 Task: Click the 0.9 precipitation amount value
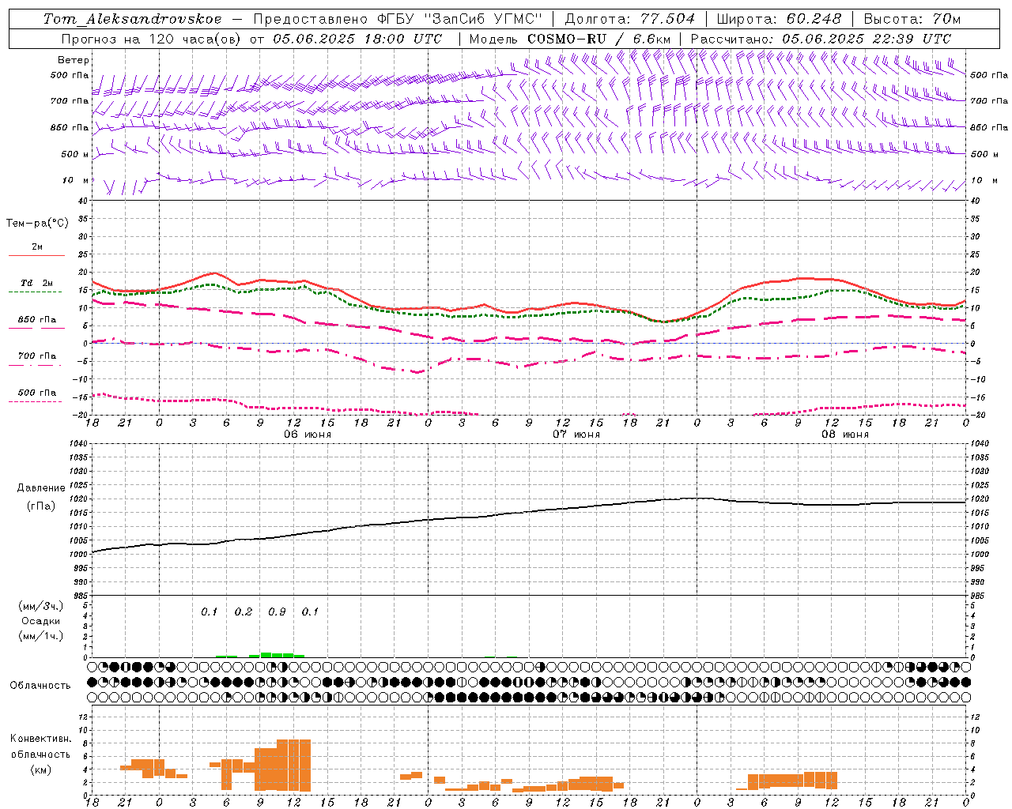(277, 611)
